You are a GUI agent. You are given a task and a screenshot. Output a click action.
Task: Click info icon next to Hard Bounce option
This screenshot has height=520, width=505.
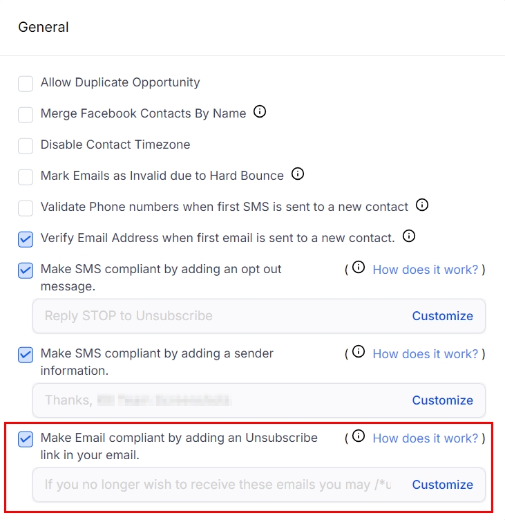(x=298, y=174)
